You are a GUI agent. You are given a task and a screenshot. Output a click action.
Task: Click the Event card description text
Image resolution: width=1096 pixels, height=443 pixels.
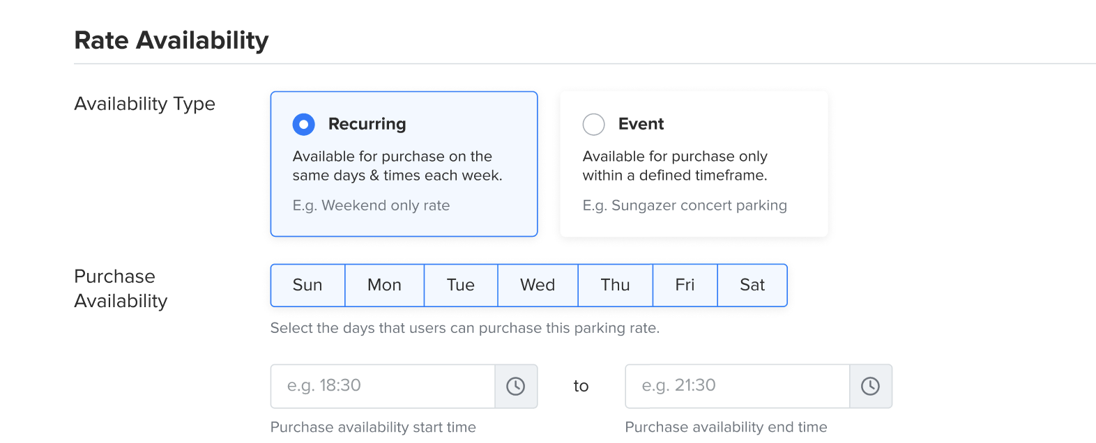click(674, 166)
